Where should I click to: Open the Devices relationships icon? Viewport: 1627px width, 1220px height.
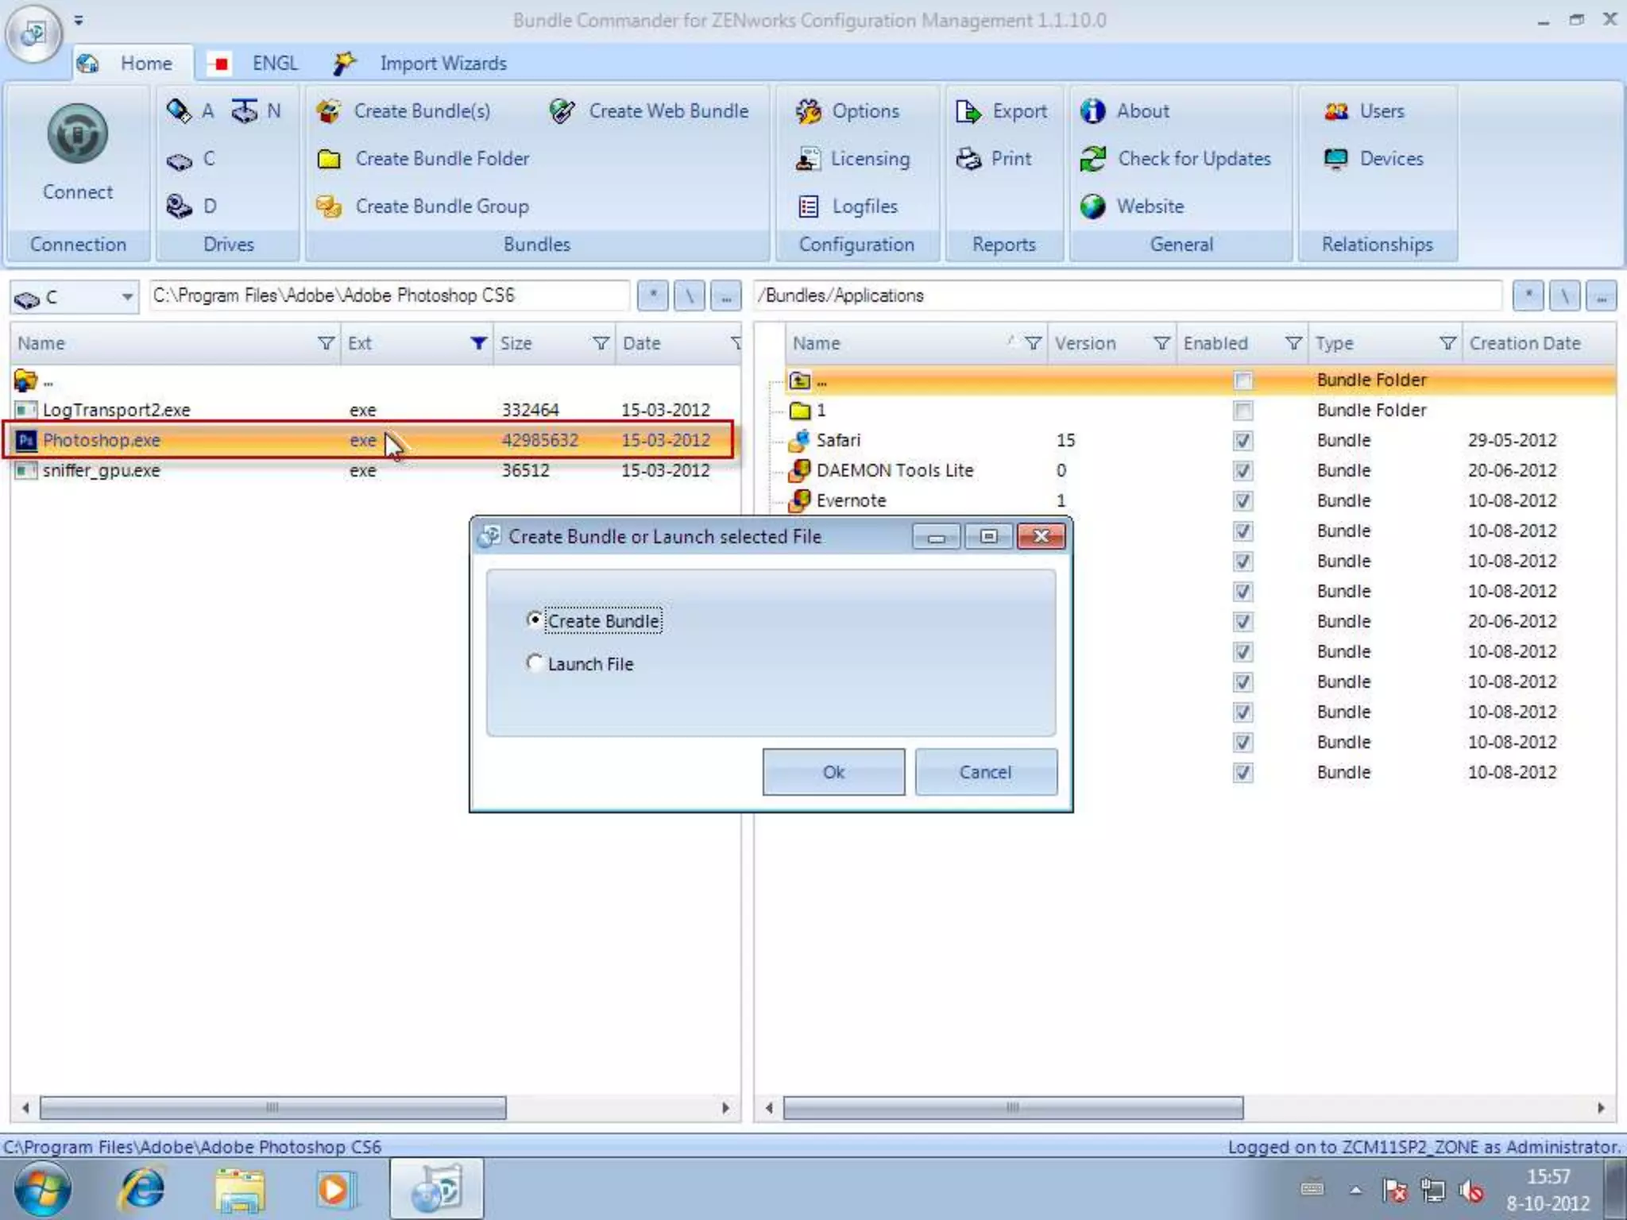[1335, 159]
